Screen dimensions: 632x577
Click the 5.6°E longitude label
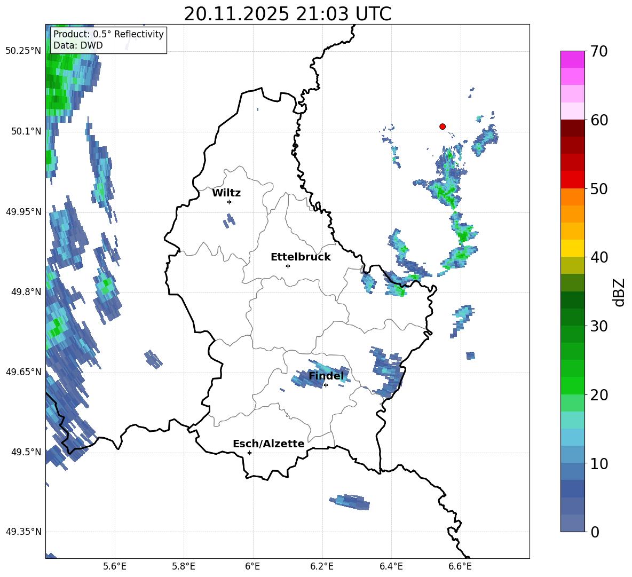(115, 566)
